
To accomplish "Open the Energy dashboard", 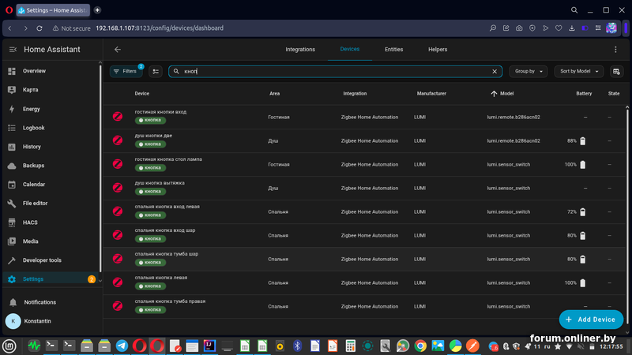I will [x=32, y=109].
